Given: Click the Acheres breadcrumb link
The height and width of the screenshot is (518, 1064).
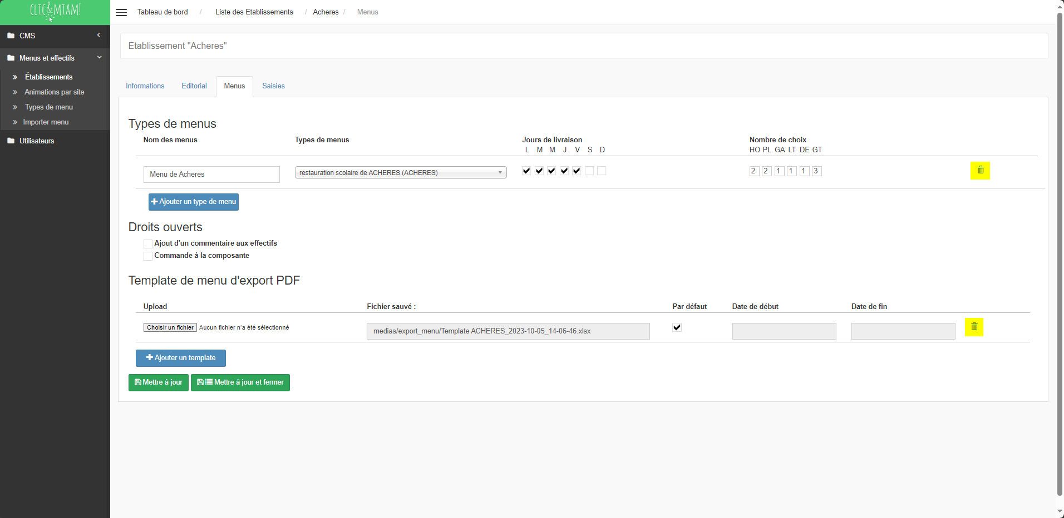Looking at the screenshot, I should click(326, 12).
